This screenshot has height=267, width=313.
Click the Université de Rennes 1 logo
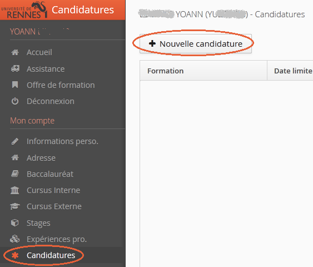coord(24,10)
